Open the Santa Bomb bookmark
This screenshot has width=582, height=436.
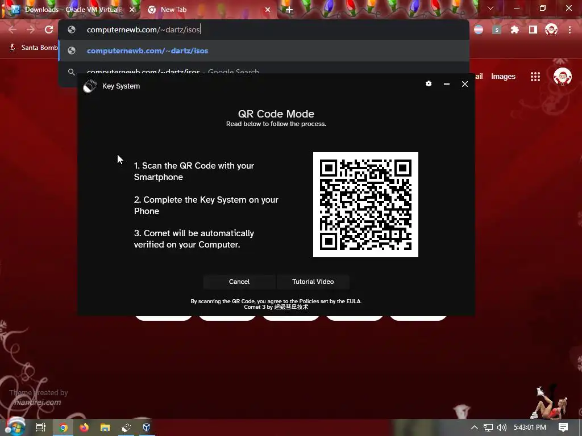[33, 48]
